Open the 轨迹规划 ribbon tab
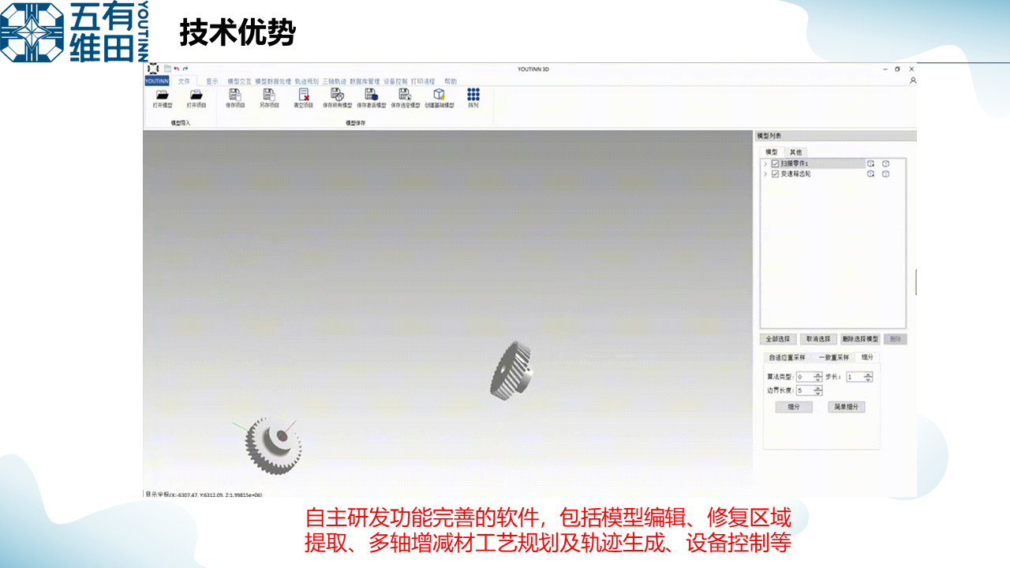 click(x=307, y=81)
